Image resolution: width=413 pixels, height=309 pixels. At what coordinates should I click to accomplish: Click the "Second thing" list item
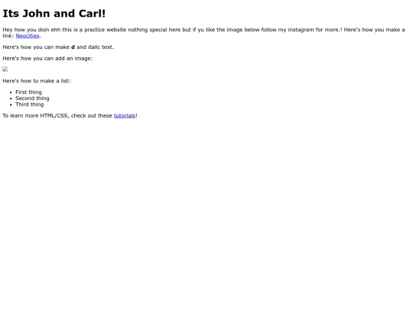coord(32,98)
